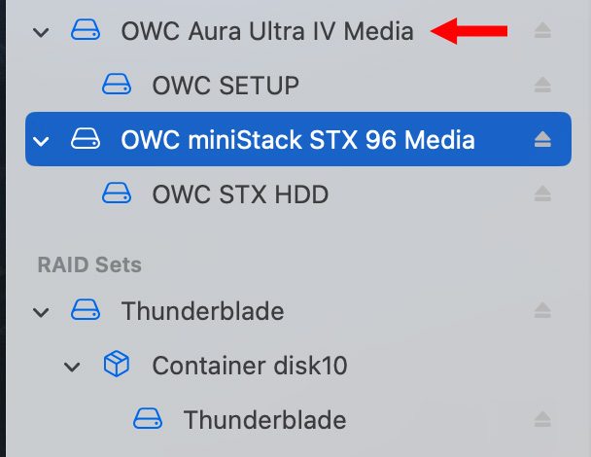Collapse the top-level Thunderblade RAID set

coord(41,312)
